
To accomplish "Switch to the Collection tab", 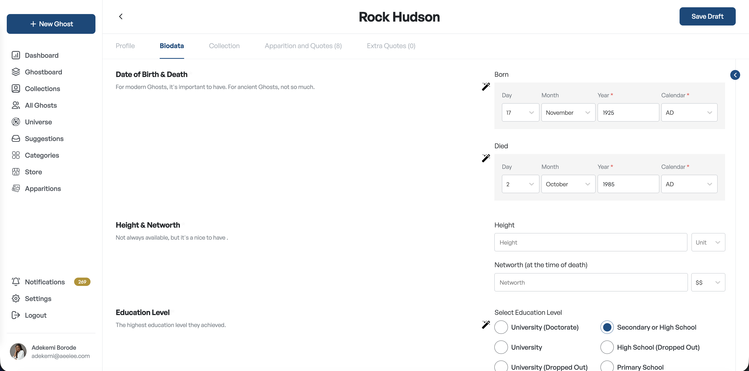I will pos(224,46).
